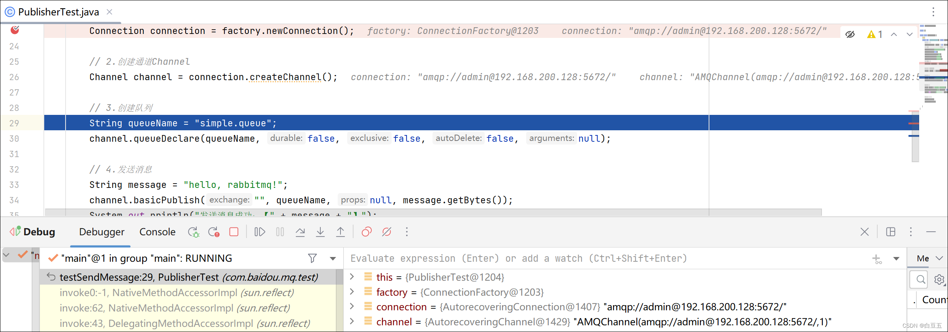Click the breakpoint marker in the gutter
Screen dimensions: 948x332
coord(15,30)
